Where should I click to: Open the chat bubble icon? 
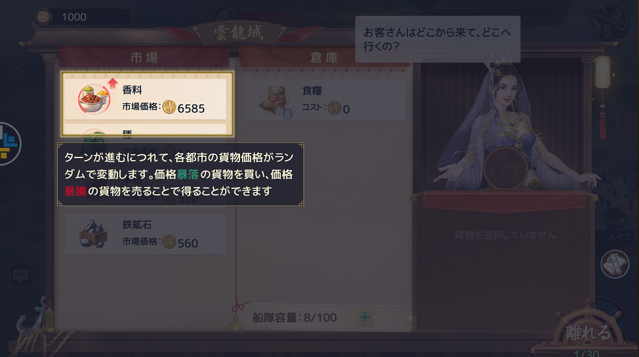21,275
